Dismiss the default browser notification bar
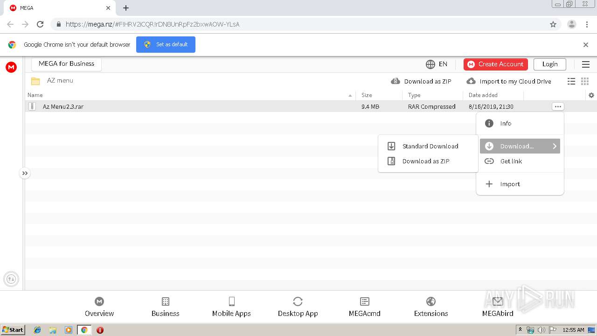This screenshot has width=597, height=336. [x=586, y=45]
